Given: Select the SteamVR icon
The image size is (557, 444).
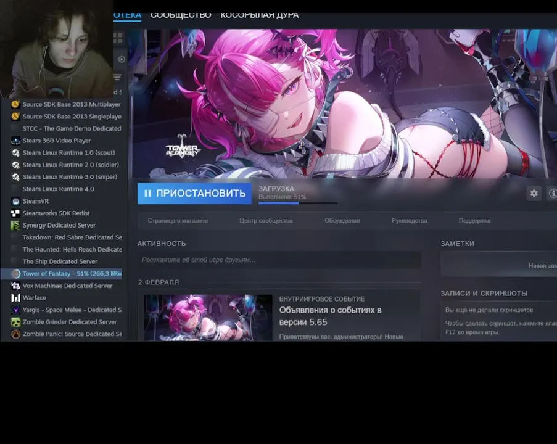Looking at the screenshot, I should 15,201.
